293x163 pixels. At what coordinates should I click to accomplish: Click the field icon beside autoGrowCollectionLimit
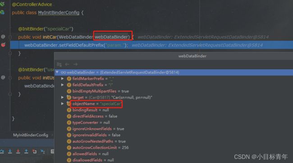point(69,148)
